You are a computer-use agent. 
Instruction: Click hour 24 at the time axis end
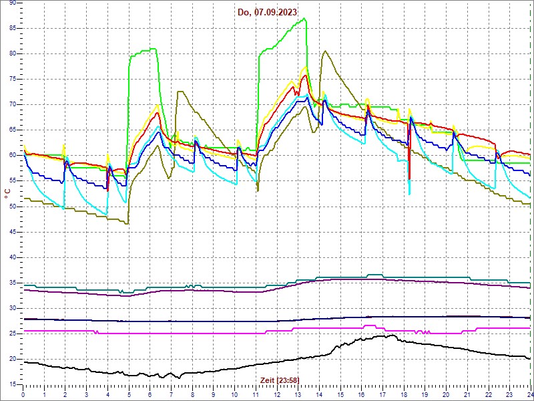coord(529,395)
